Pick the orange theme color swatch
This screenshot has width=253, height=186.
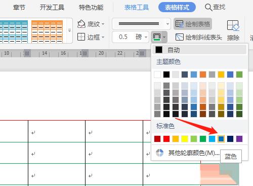[203, 75]
